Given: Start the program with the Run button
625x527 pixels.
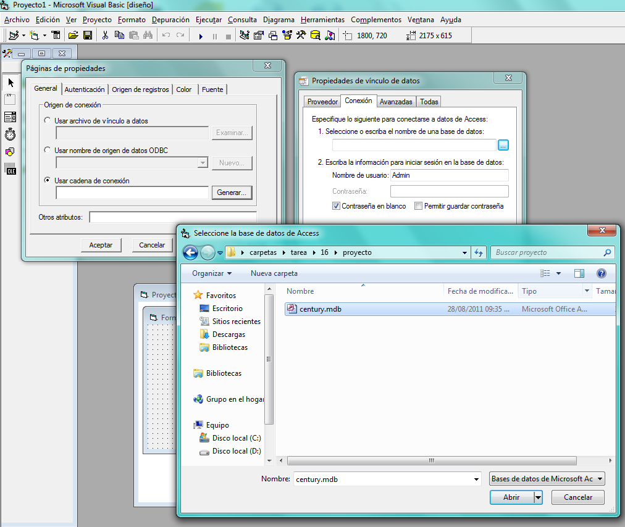Looking at the screenshot, I should coord(201,35).
